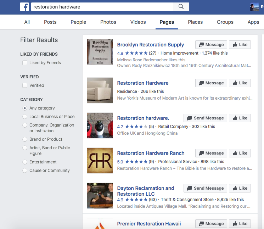
Task: Like Premier Restoration Hawaii page
Action: [240, 224]
